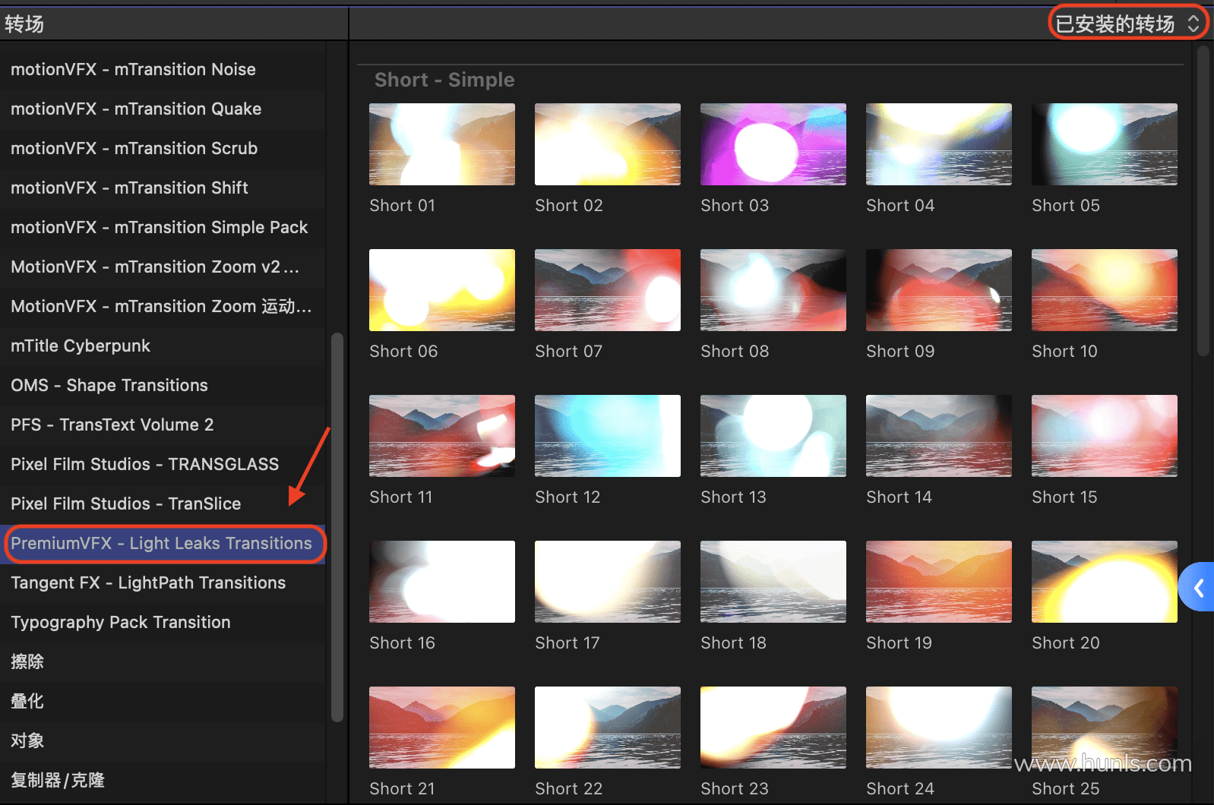Select motionVFX - mTransition Shift category
The height and width of the screenshot is (805, 1214).
click(x=163, y=188)
